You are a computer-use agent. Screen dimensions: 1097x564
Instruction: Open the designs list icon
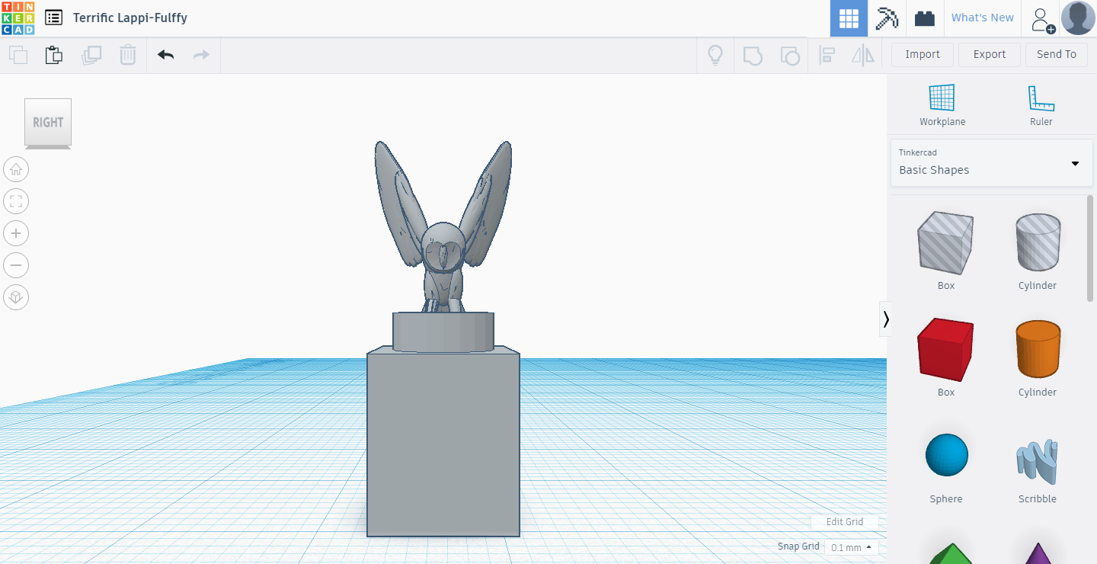click(53, 18)
